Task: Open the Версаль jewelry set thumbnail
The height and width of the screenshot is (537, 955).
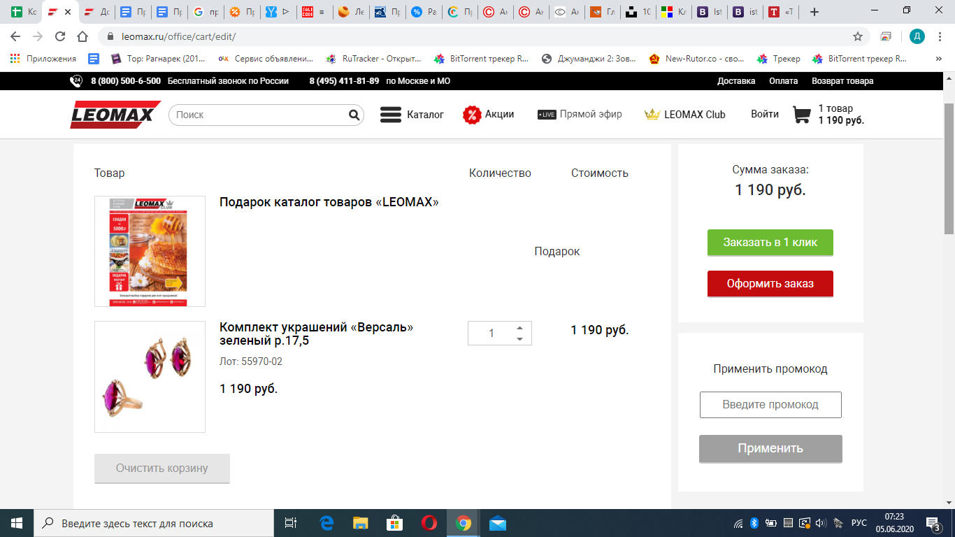Action: 150,377
